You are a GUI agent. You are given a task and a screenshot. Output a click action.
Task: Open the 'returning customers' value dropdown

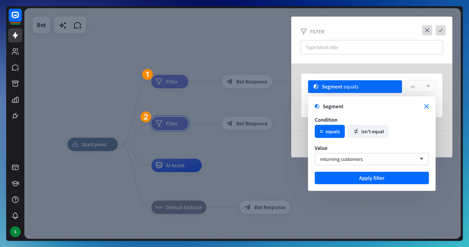pyautogui.click(x=371, y=159)
